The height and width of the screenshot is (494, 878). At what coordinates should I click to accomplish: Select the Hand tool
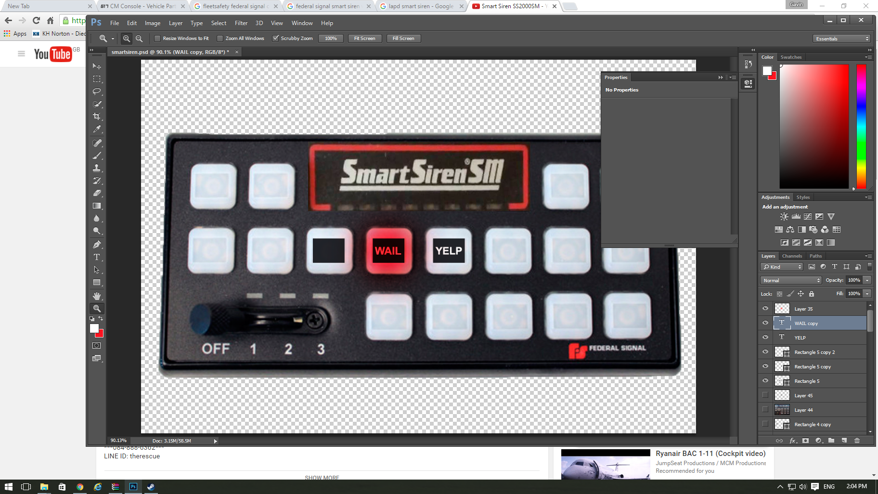coord(97,296)
